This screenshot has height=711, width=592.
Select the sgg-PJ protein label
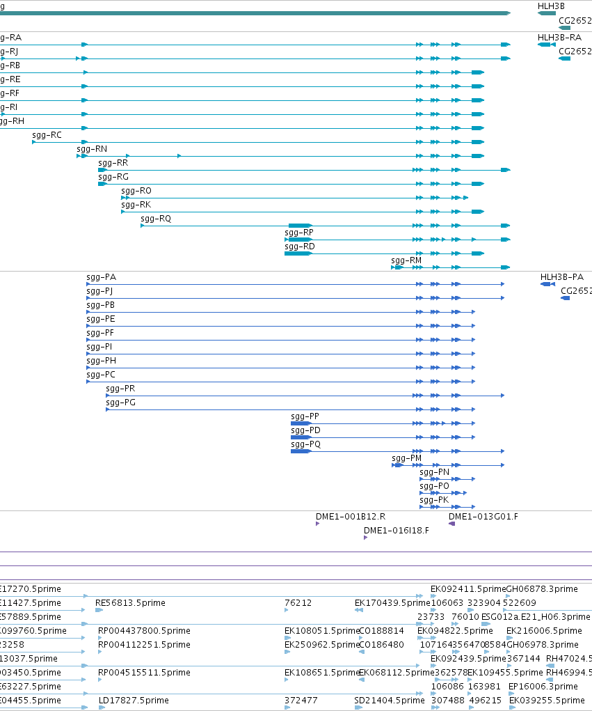(99, 291)
